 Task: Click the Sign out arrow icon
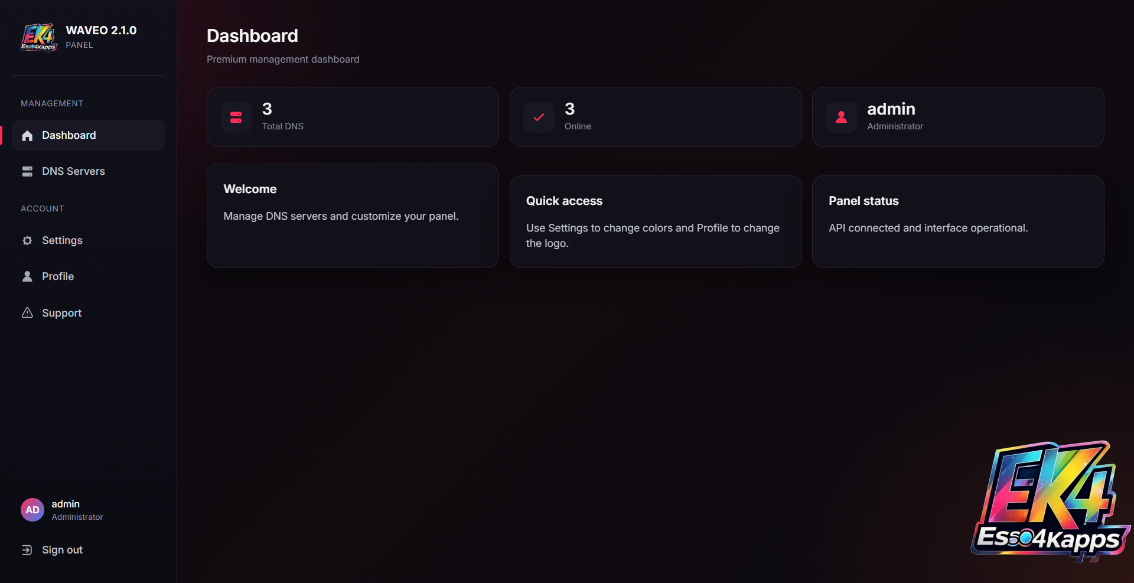point(27,550)
